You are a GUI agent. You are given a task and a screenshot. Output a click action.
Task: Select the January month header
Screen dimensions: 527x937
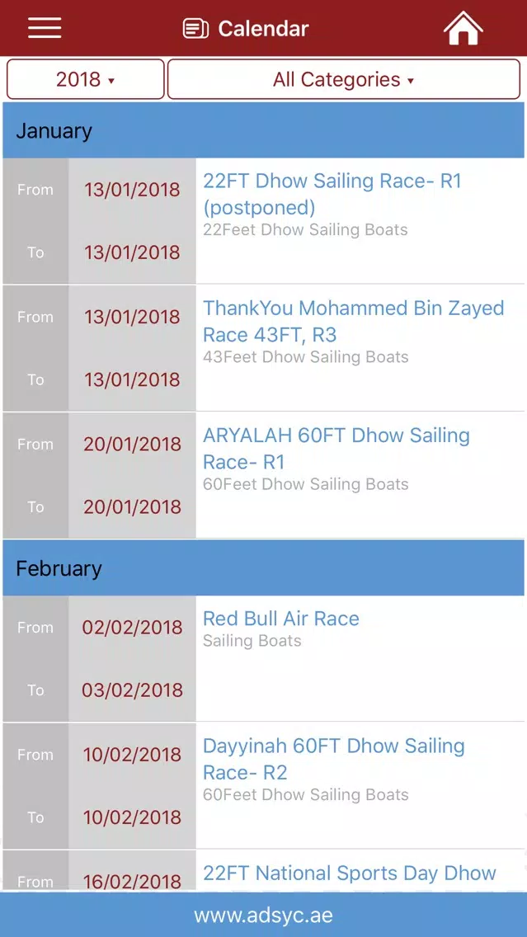pos(264,130)
